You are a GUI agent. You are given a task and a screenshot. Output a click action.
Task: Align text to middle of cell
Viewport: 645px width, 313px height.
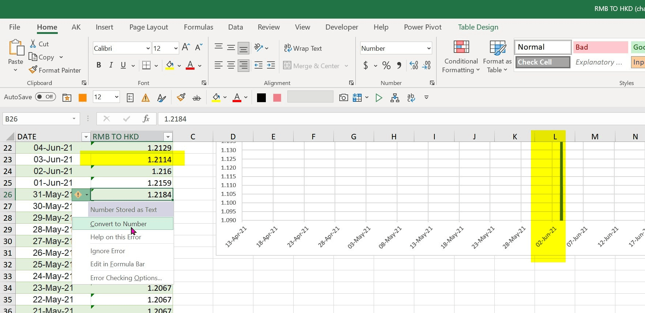(231, 47)
